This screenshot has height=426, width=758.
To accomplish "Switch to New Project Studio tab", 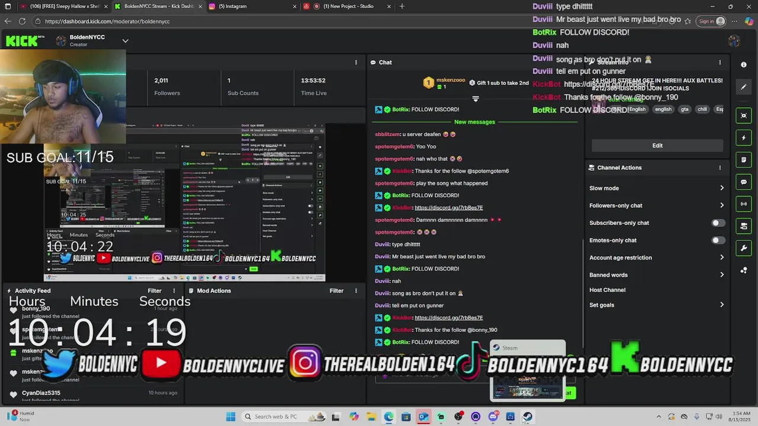I will tap(346, 6).
